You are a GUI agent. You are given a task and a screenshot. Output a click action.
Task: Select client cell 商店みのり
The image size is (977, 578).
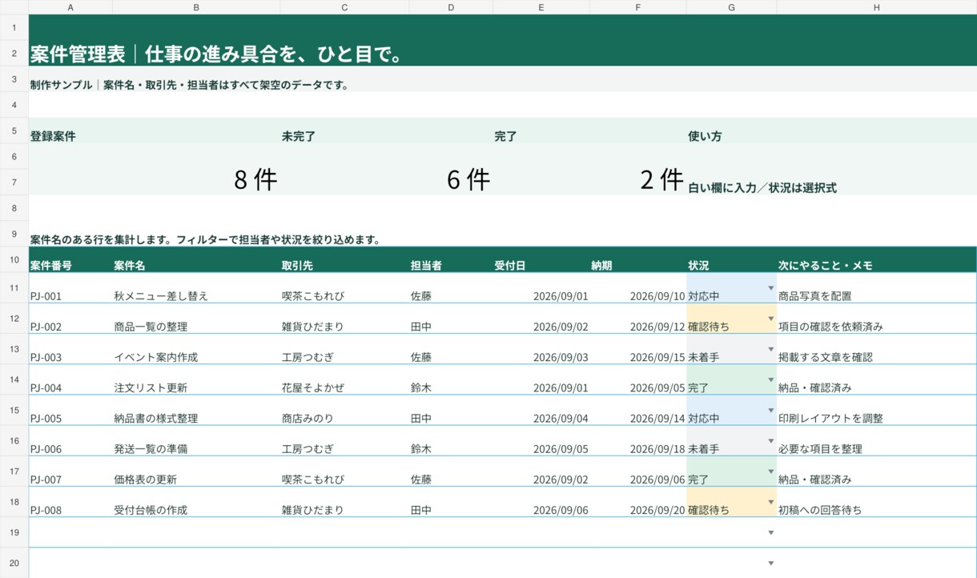[344, 411]
